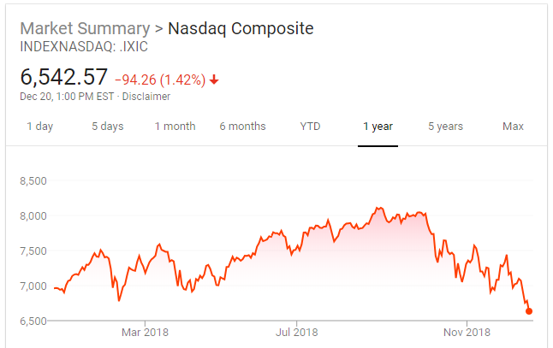Click the red end-point dot on chart

pyautogui.click(x=529, y=311)
